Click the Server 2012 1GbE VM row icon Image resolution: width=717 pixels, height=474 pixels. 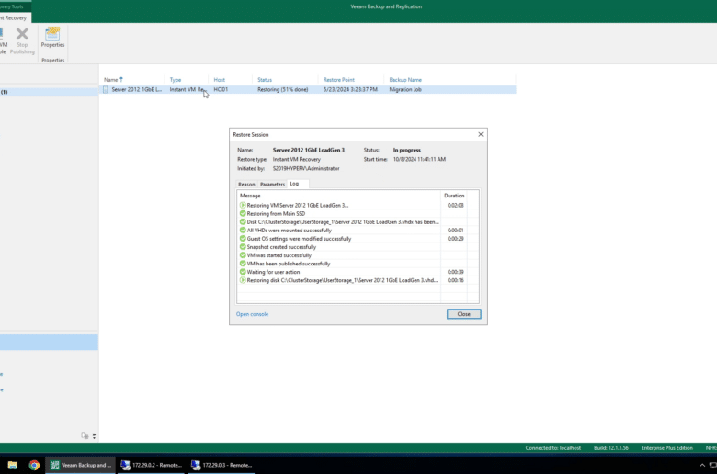[x=106, y=90]
